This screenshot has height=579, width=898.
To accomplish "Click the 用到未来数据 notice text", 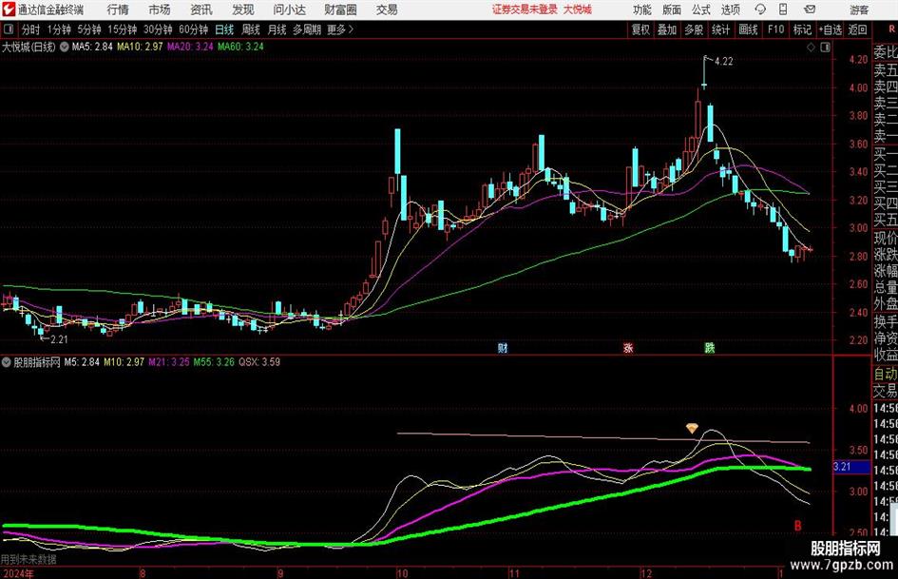I will point(29,559).
